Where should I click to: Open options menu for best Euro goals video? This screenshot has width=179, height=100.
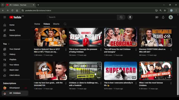[66, 83]
